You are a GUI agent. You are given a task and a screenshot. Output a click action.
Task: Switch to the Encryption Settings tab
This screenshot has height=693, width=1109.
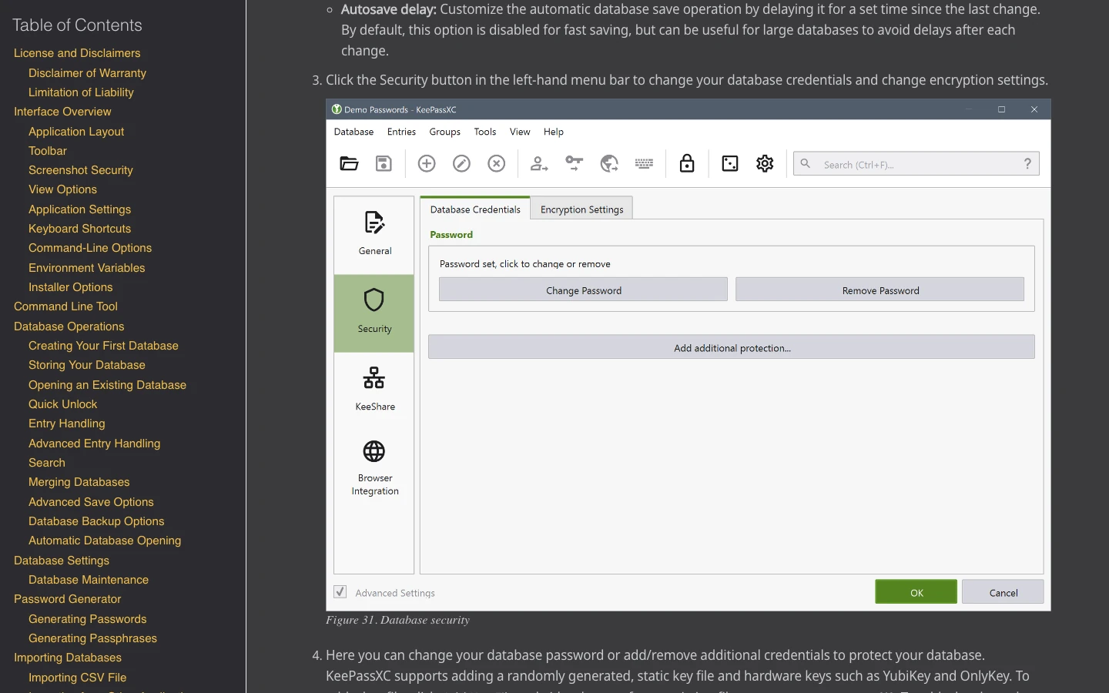pos(581,209)
